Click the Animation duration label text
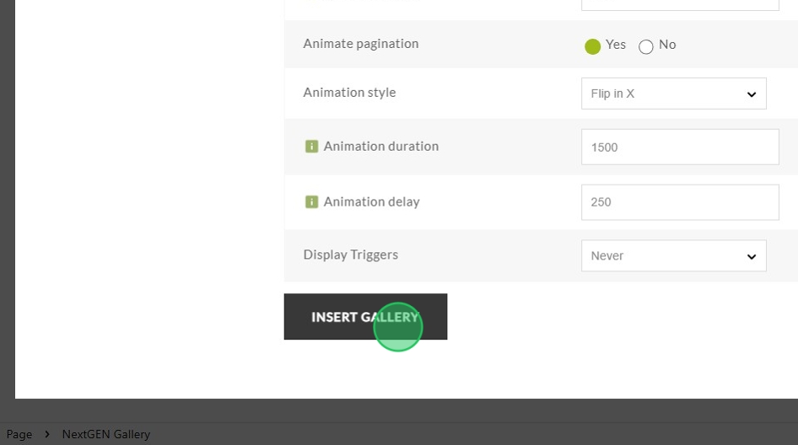This screenshot has height=445, width=798. 381,147
